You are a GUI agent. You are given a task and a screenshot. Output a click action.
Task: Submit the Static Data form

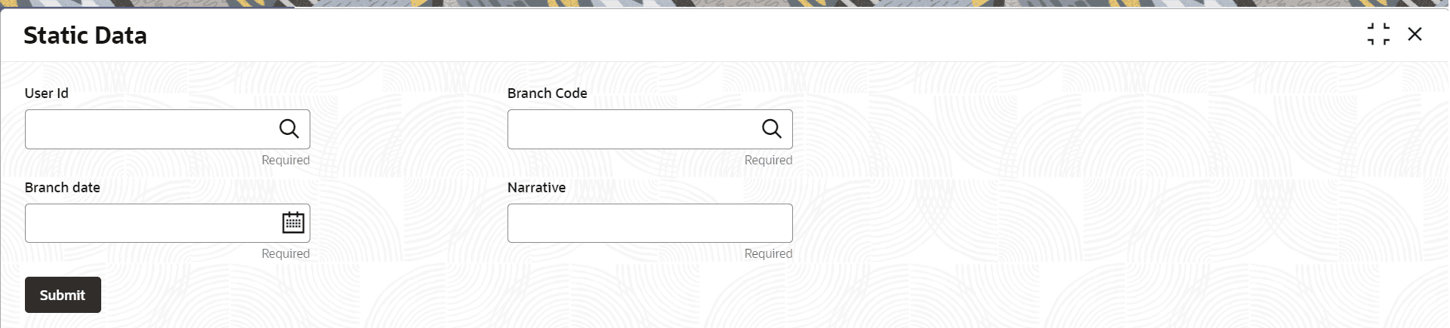coord(63,295)
